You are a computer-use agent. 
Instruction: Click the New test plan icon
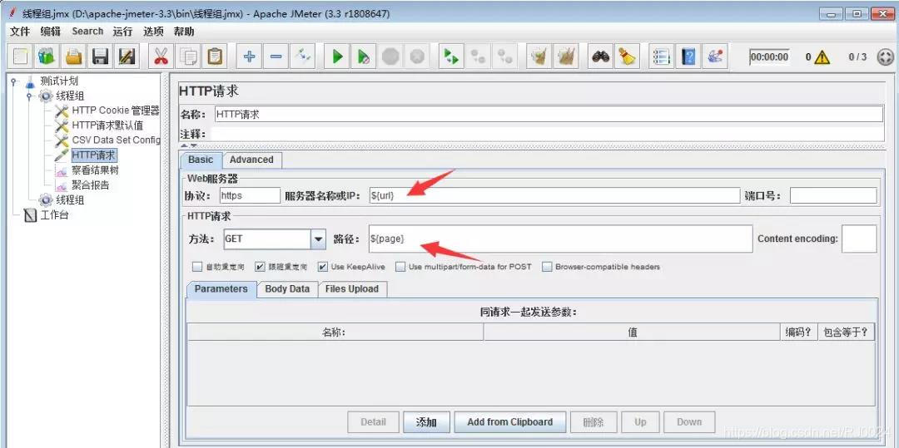[x=21, y=57]
